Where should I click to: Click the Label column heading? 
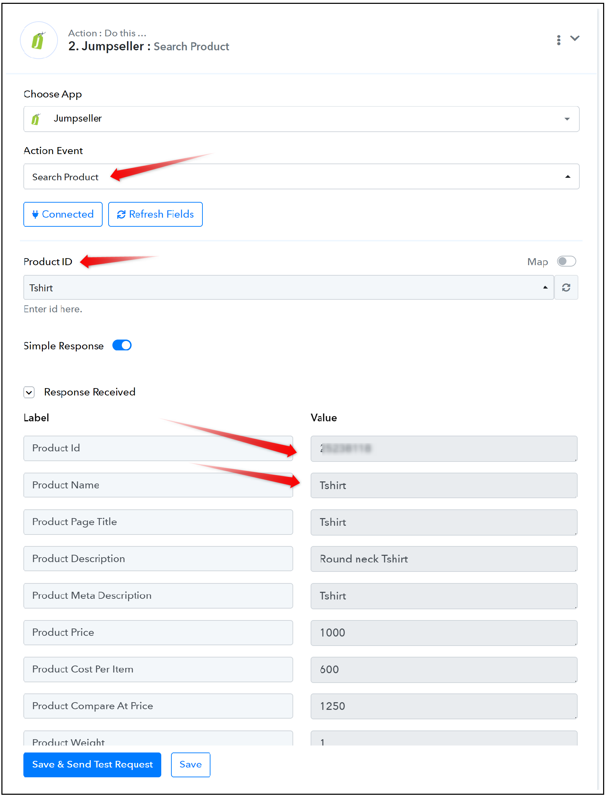point(36,418)
